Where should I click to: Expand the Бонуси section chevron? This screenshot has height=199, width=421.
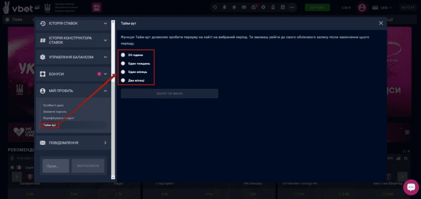105,74
